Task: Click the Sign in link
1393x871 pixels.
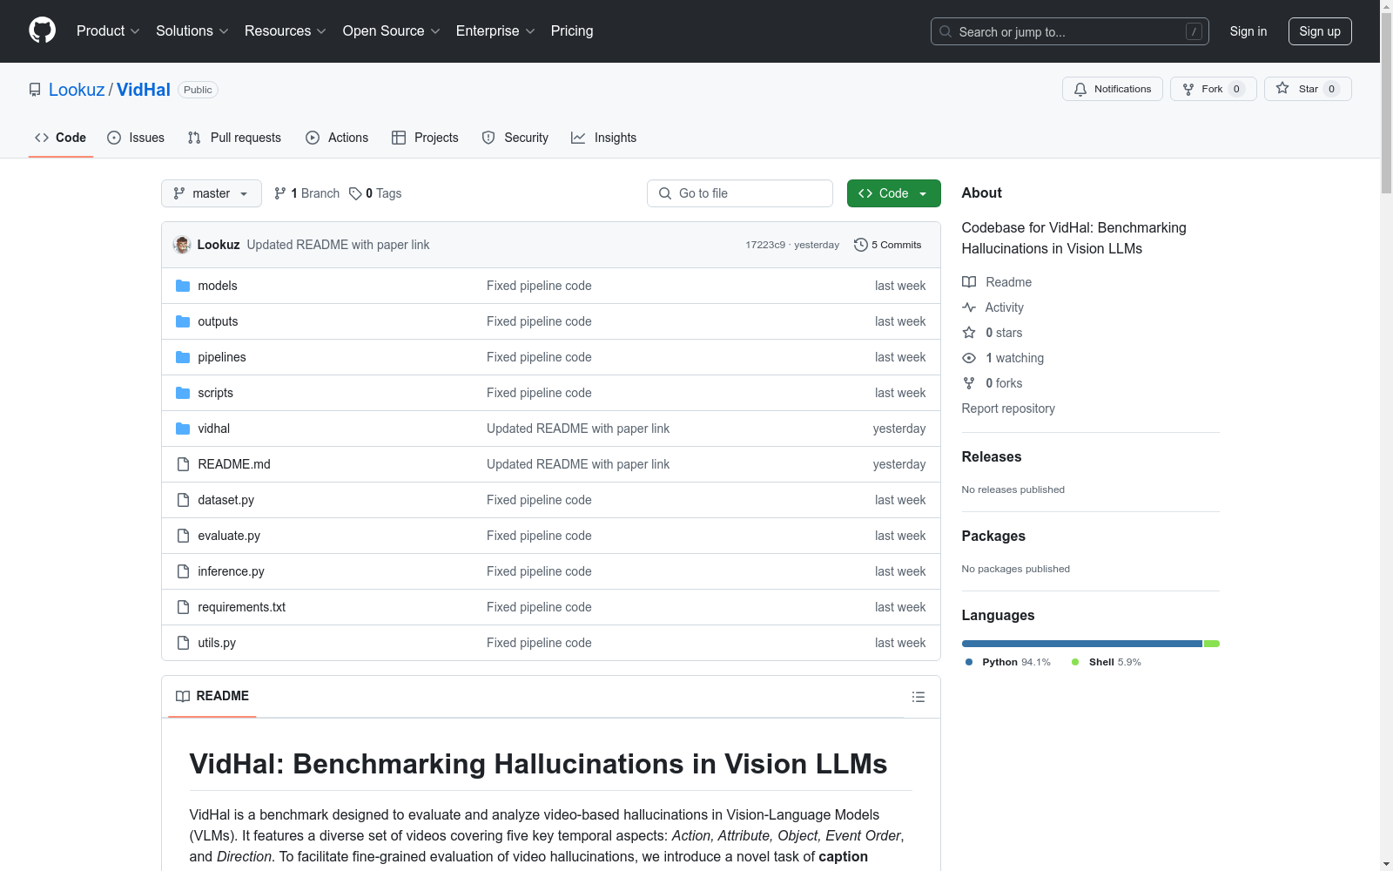Action: point(1248,31)
